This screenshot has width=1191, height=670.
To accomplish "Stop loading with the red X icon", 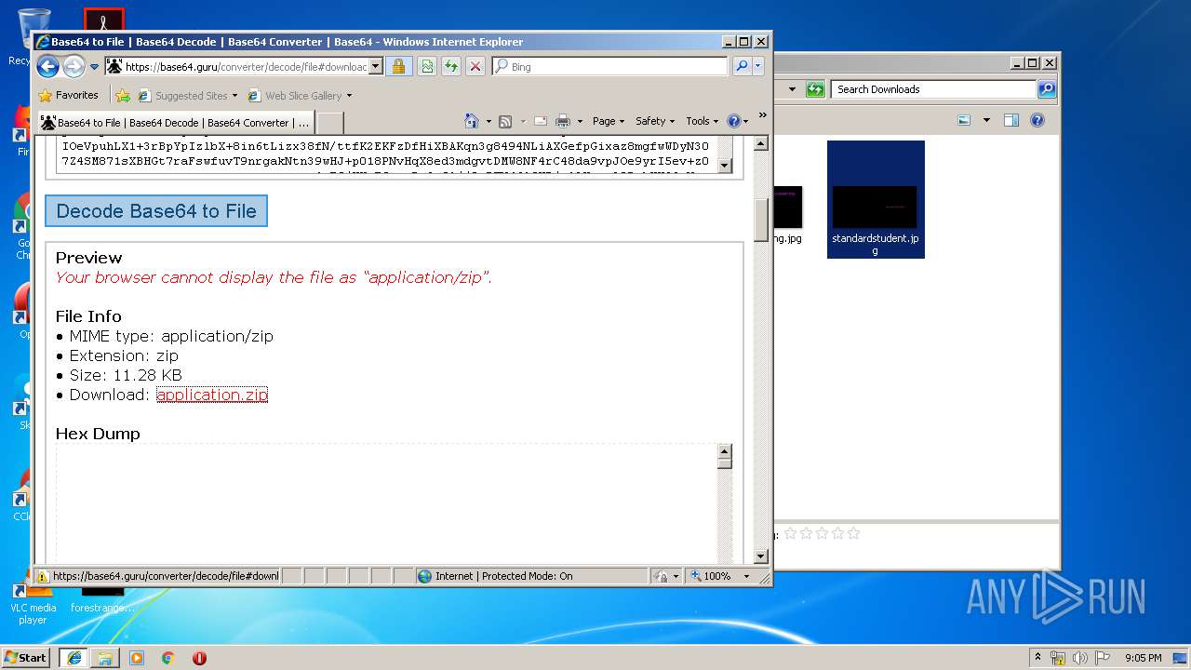I will (475, 66).
